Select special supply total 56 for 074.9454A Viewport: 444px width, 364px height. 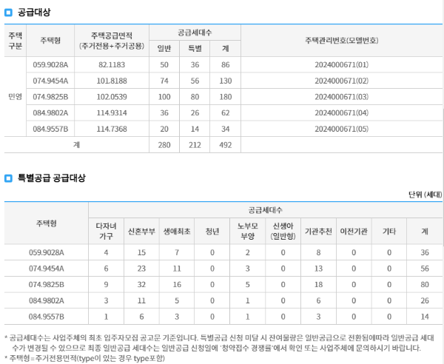coord(425,269)
